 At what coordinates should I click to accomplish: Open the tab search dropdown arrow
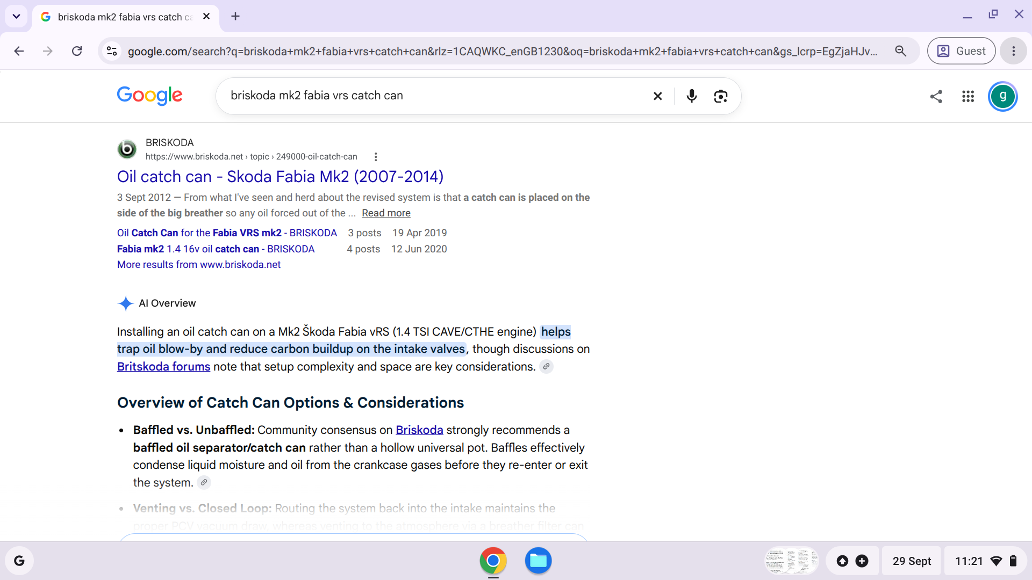[16, 16]
